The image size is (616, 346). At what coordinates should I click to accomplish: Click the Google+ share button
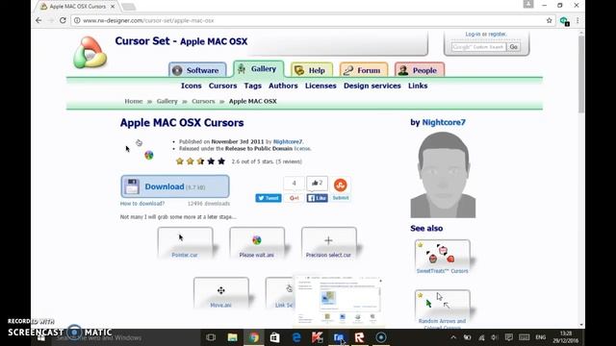tap(294, 198)
